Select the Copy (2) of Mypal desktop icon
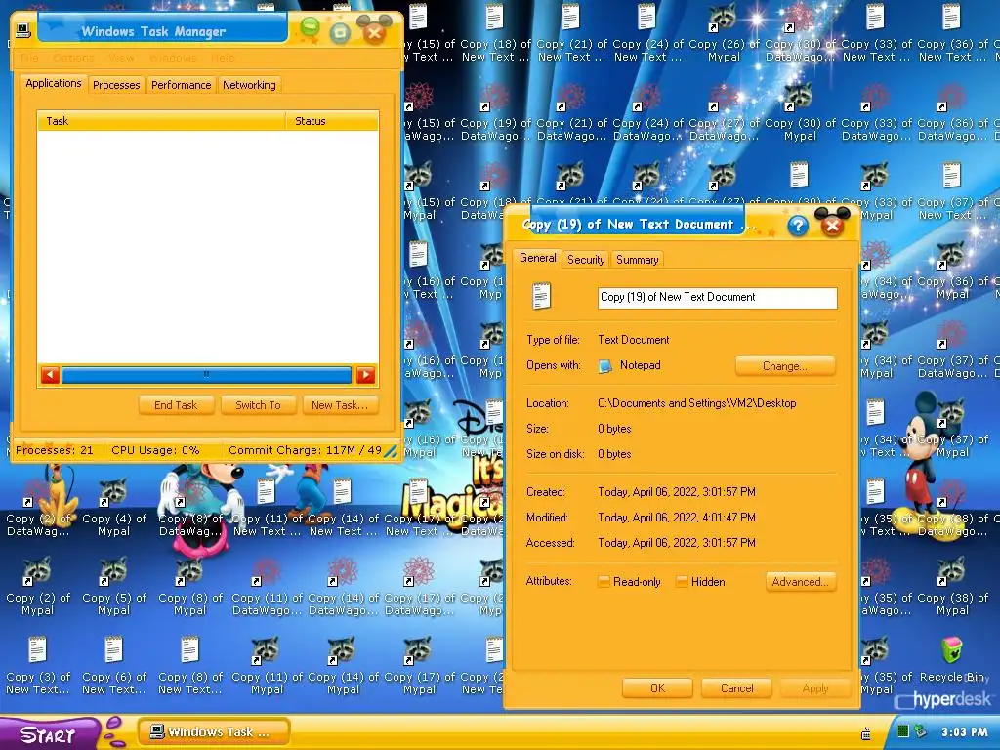 tap(37, 571)
